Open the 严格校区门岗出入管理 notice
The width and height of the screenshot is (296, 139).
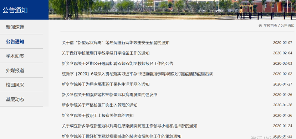coord(99,105)
